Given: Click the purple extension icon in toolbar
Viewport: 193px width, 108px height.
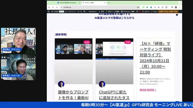Looking at the screenshot, I should click(159, 7).
